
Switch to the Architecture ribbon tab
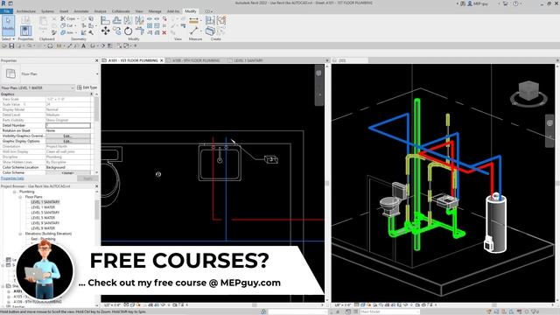click(26, 11)
